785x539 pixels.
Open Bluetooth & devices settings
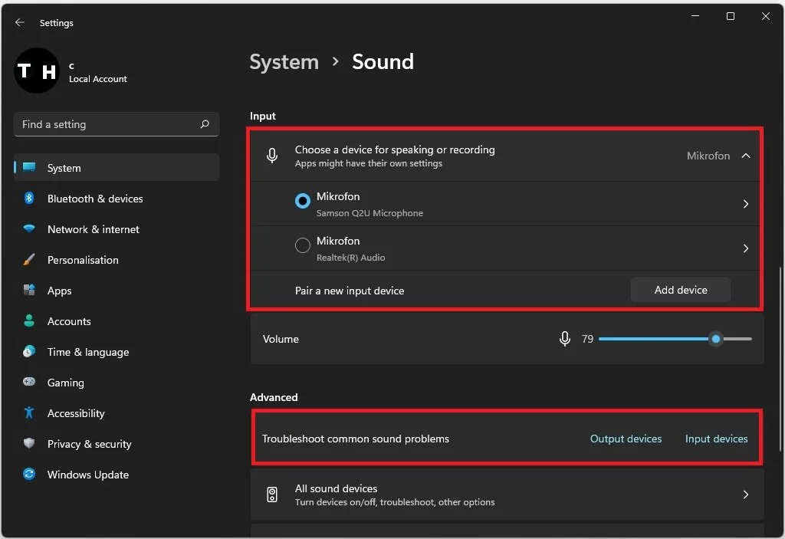click(x=95, y=199)
